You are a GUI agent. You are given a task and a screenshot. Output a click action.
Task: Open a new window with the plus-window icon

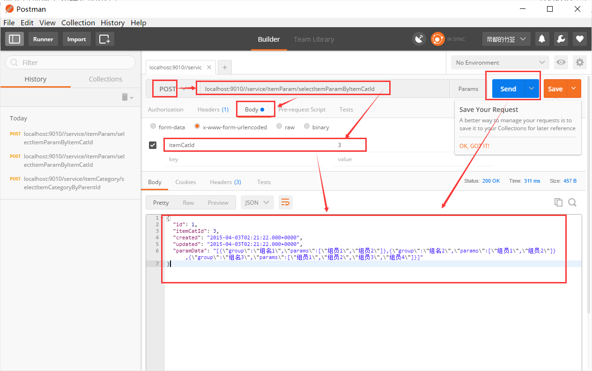[x=105, y=39]
